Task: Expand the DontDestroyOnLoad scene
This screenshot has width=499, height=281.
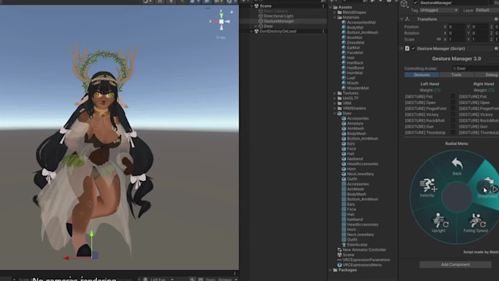Action: 252,32
